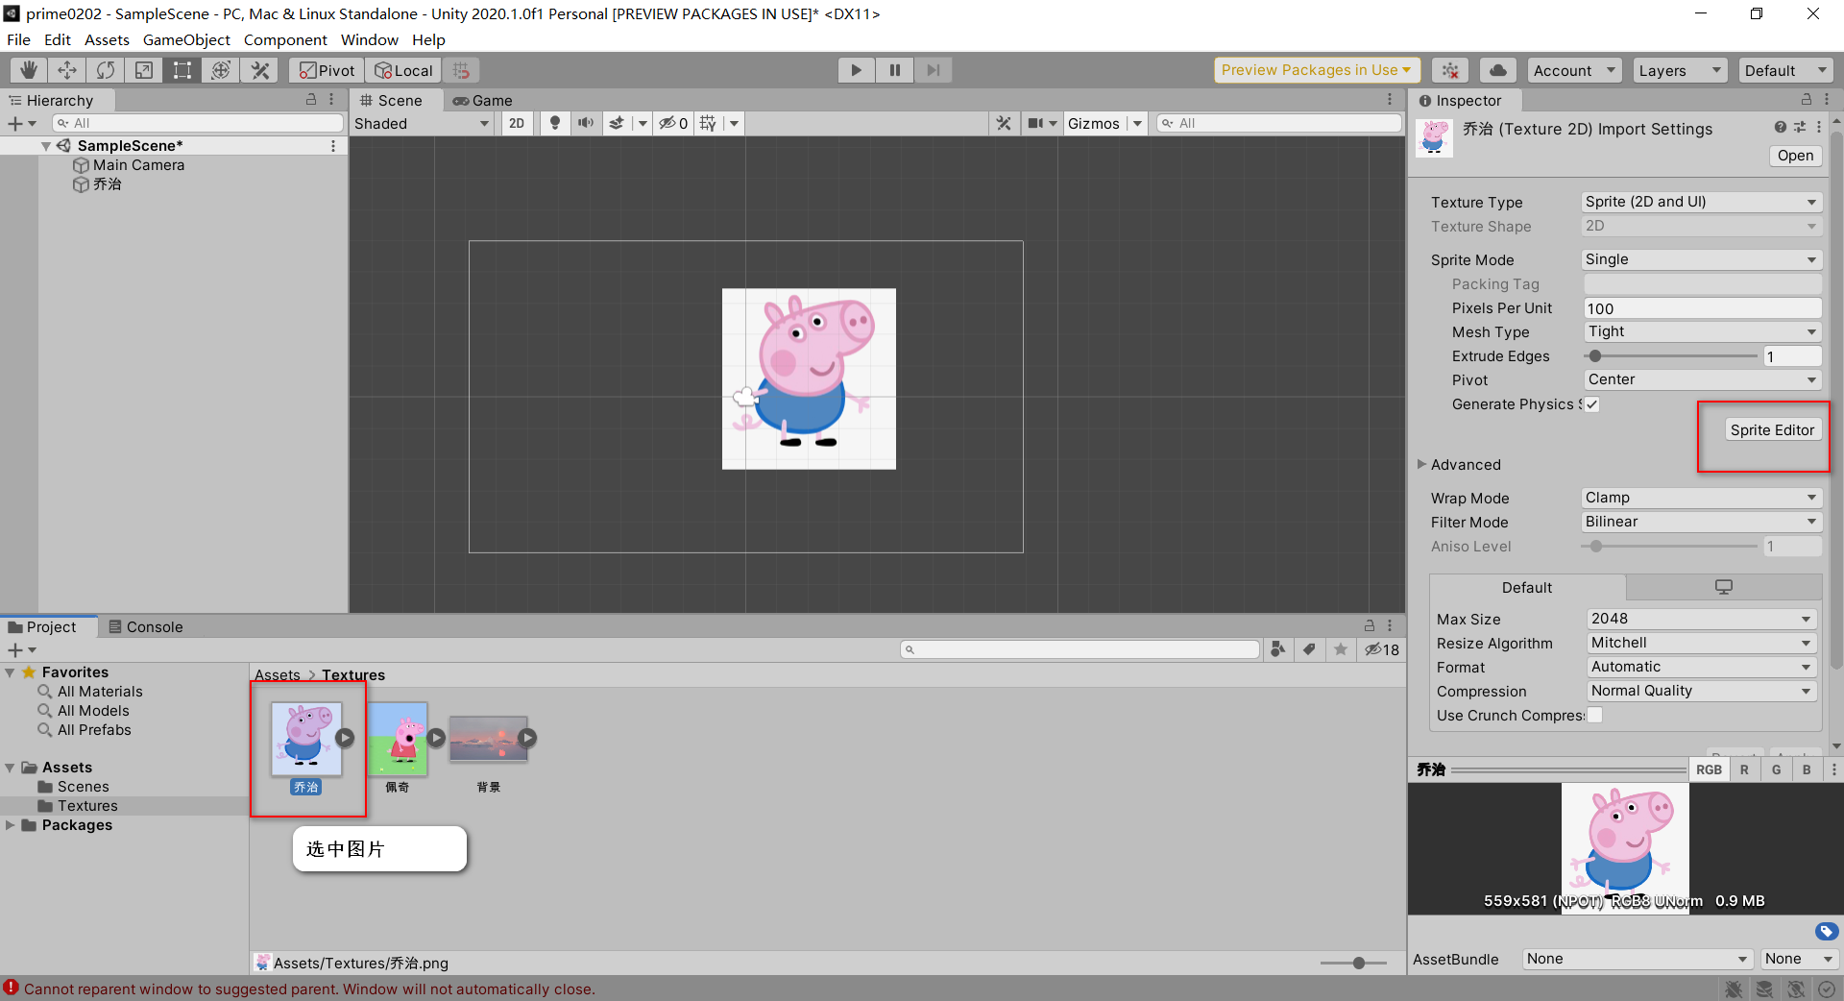The width and height of the screenshot is (1844, 1001).
Task: Expand the Advanced section
Action: point(1422,464)
